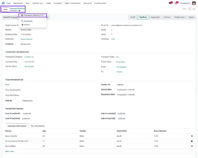Click the Tour app logo icon

coord(3,3)
